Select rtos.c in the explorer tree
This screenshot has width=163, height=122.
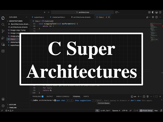point(13,39)
